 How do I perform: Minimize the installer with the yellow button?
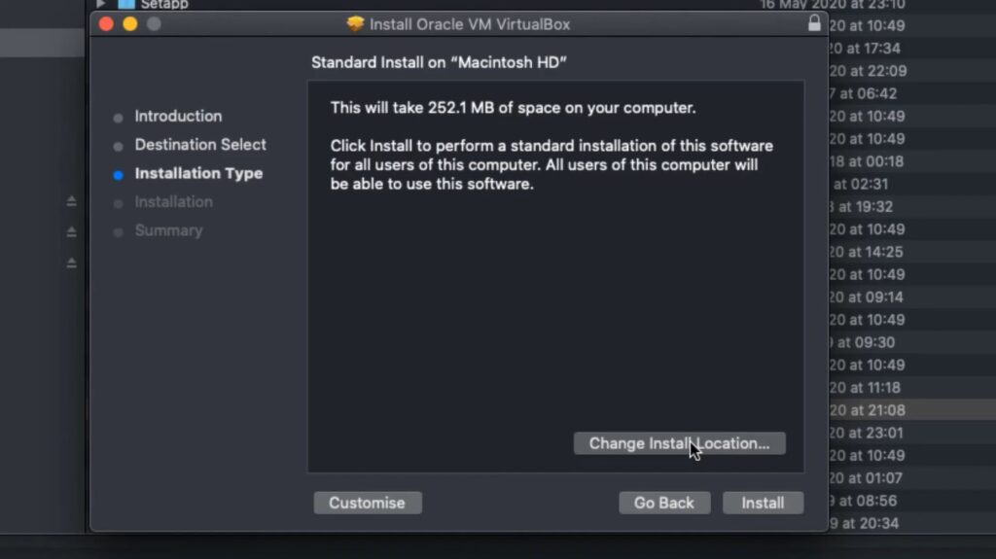130,23
